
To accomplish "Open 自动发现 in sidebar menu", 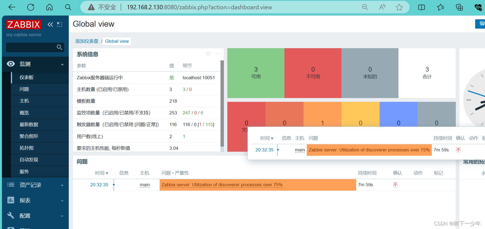I will click(x=40, y=160).
